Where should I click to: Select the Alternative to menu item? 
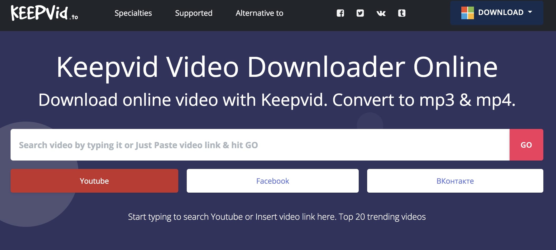click(259, 13)
